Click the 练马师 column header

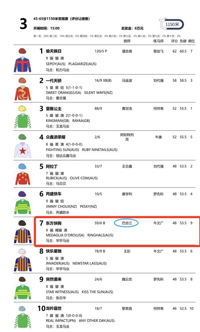click(158, 41)
